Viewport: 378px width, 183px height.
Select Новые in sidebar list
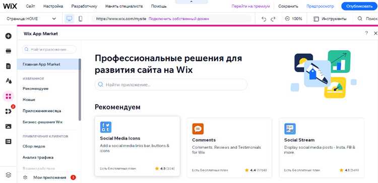(x=29, y=100)
